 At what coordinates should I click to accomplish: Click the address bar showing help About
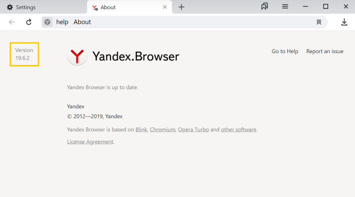177,22
